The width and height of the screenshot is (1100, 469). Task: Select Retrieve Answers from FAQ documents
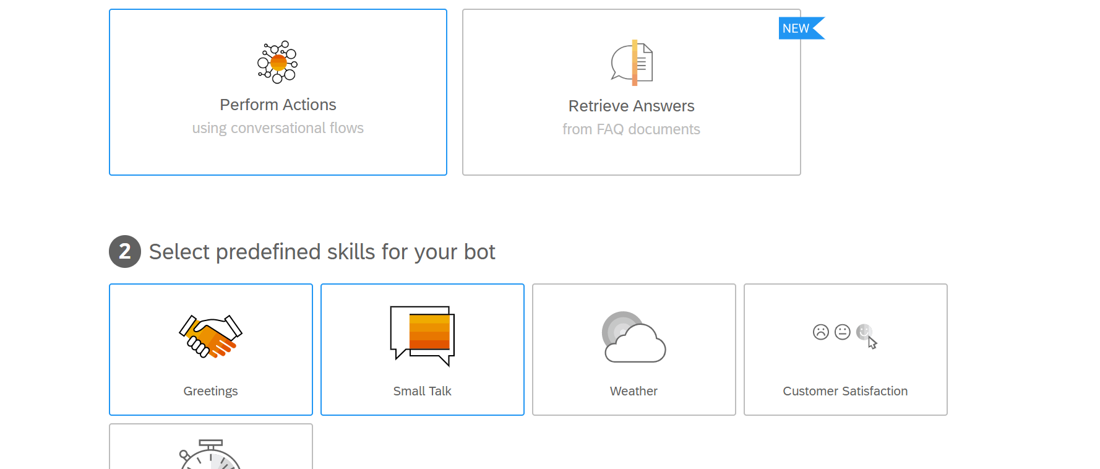[x=632, y=93]
